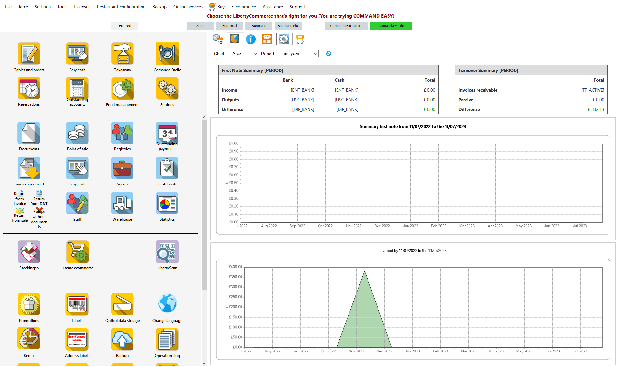Click Return from DDT
619x367 pixels.
click(39, 198)
